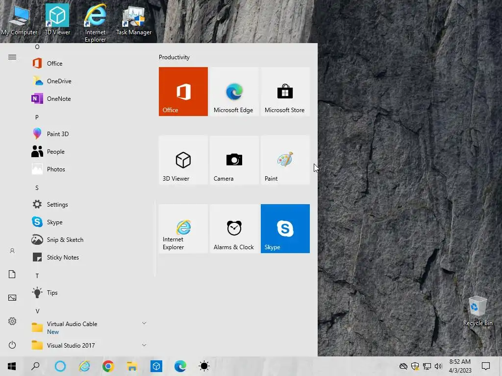This screenshot has width=502, height=376.
Task: Click the network icon in system tray
Action: coord(427,366)
